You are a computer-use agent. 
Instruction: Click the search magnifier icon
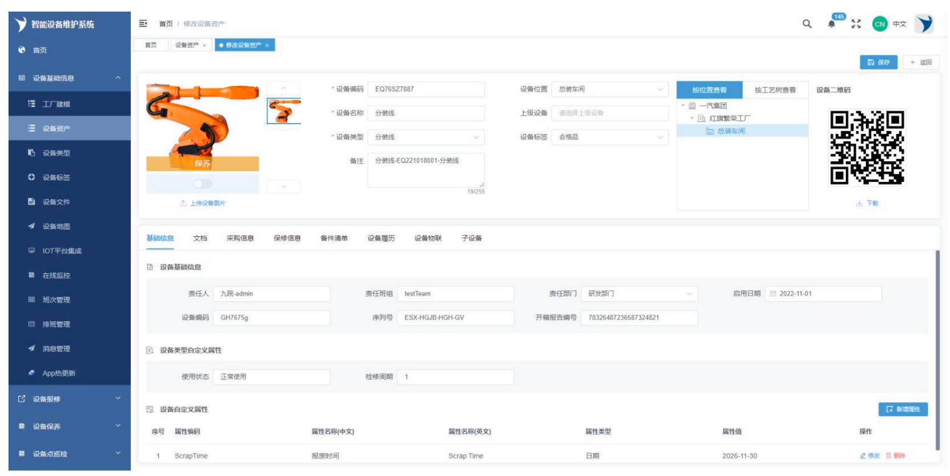807,24
